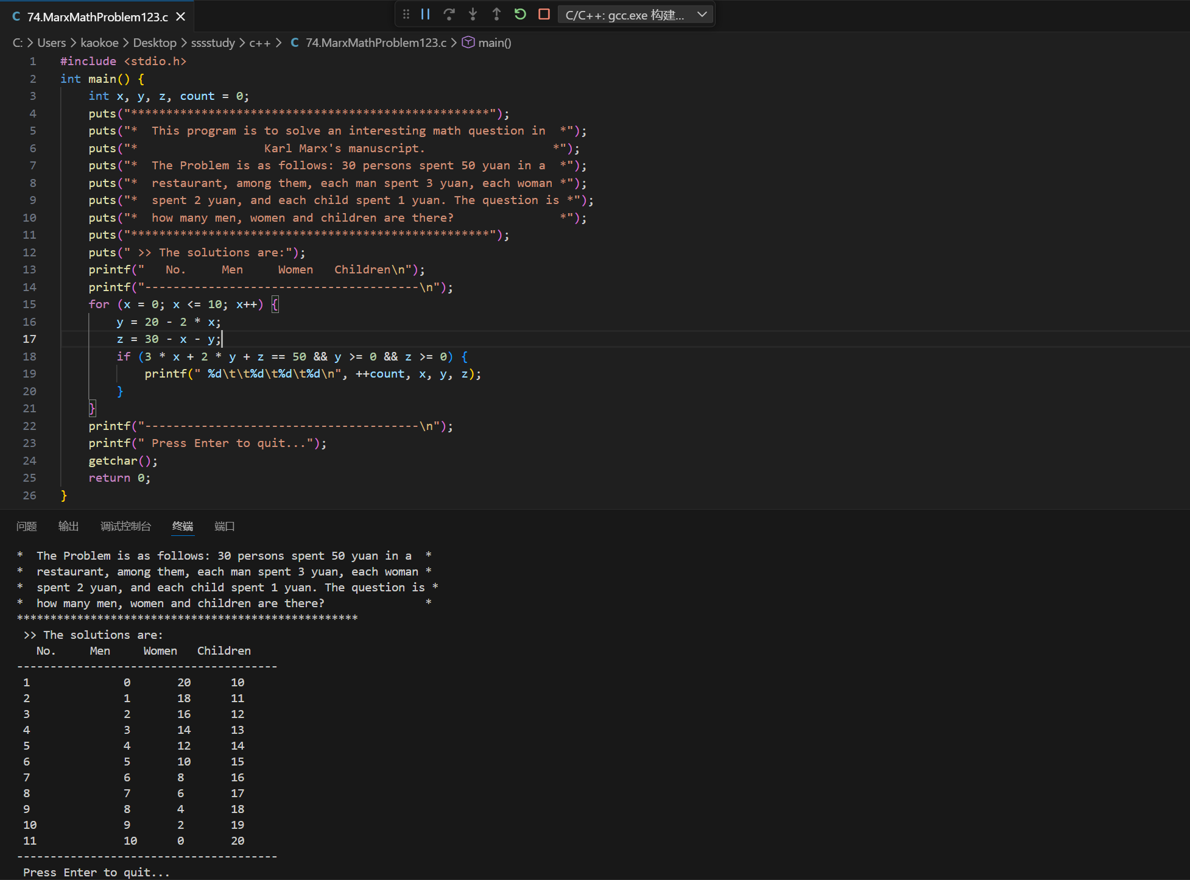Place the cursor on the getchar() line
This screenshot has width=1190, height=880.
click(x=122, y=461)
